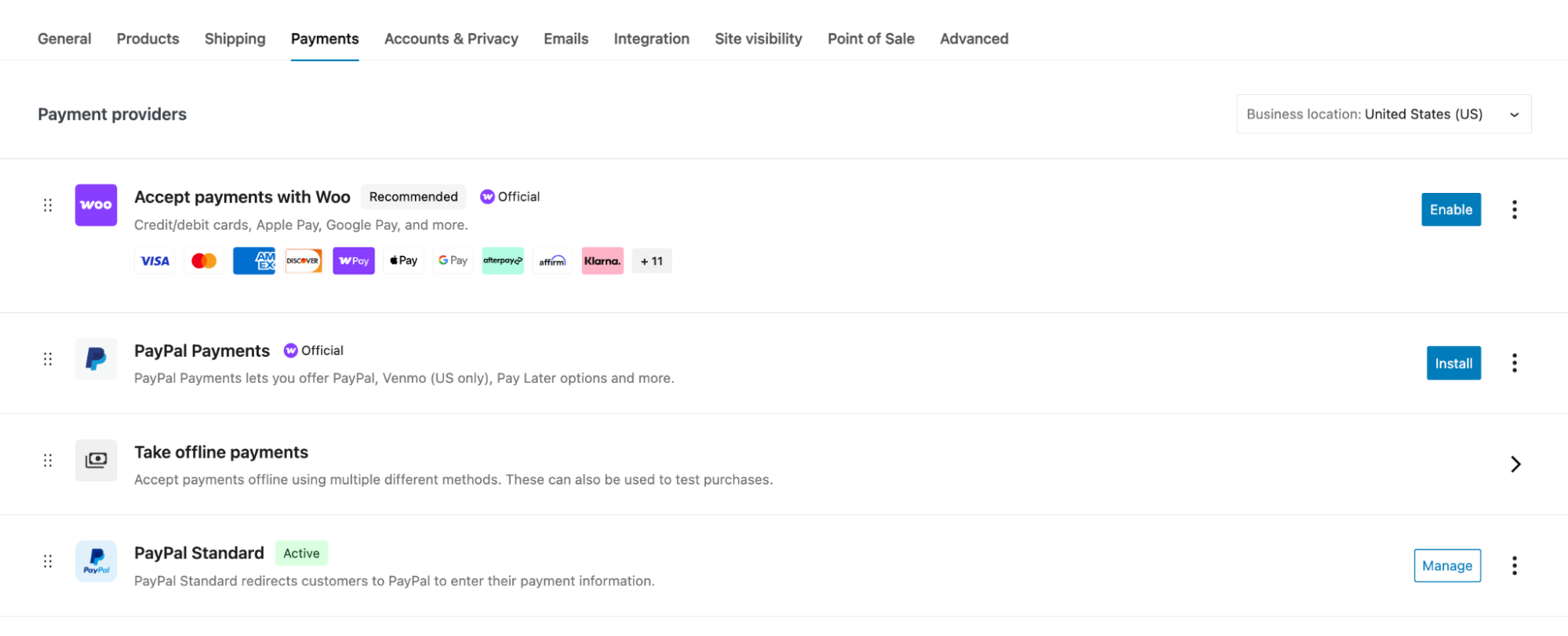Click the PayPal Payments logo icon
Viewport: 1568px width, 636px height.
(x=96, y=358)
